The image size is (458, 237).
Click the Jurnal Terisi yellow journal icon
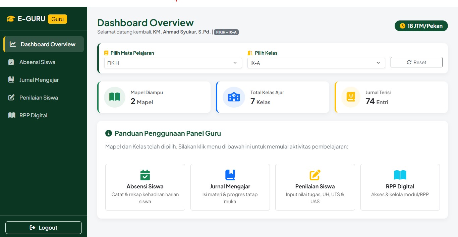tap(351, 97)
